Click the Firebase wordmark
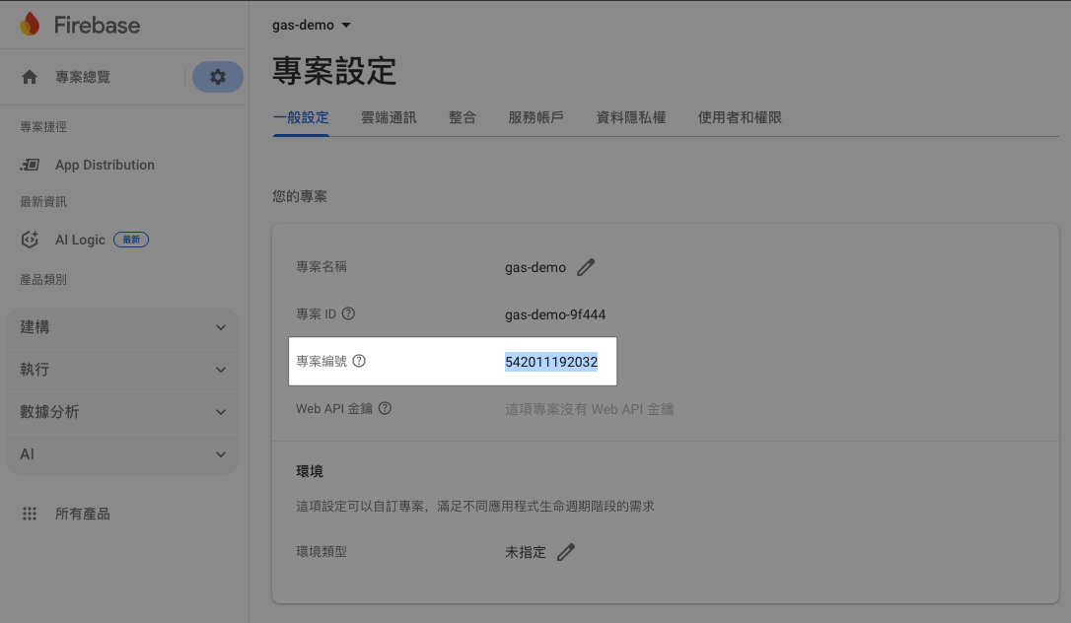 [97, 26]
